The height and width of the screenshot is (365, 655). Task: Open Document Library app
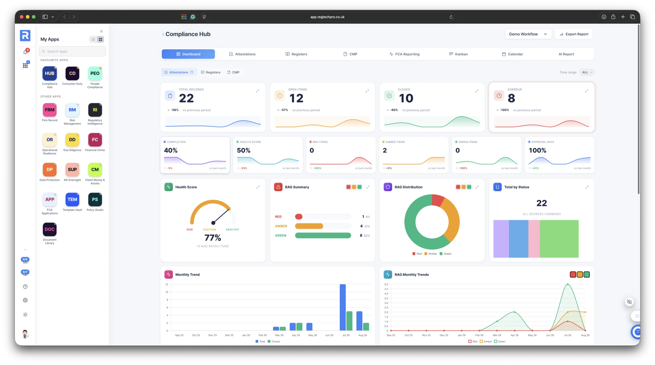click(49, 229)
